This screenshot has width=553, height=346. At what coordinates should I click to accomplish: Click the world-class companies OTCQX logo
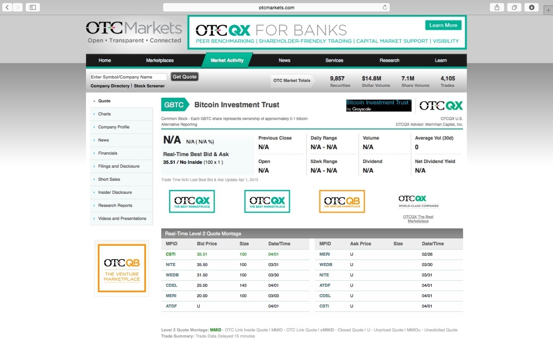click(418, 202)
